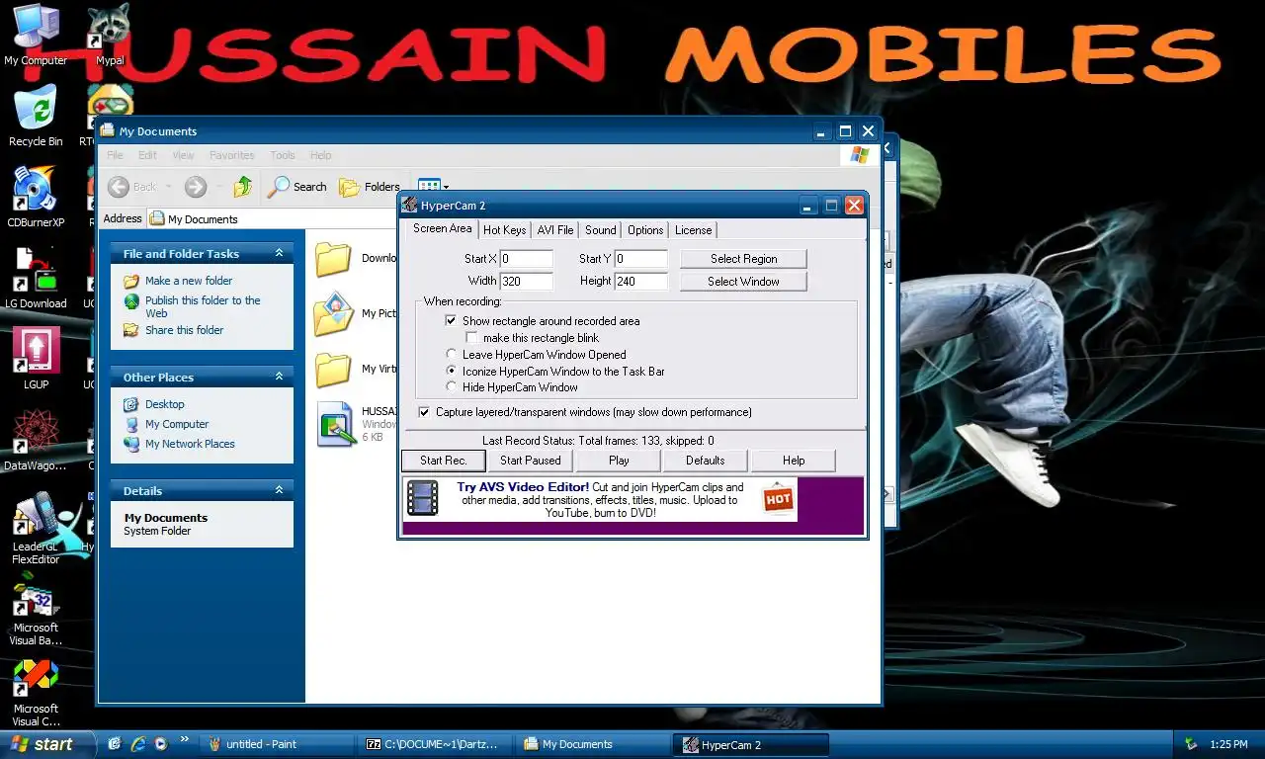1265x759 pixels.
Task: Open the Microsoft Visual C... shortcut
Action: 36,694
